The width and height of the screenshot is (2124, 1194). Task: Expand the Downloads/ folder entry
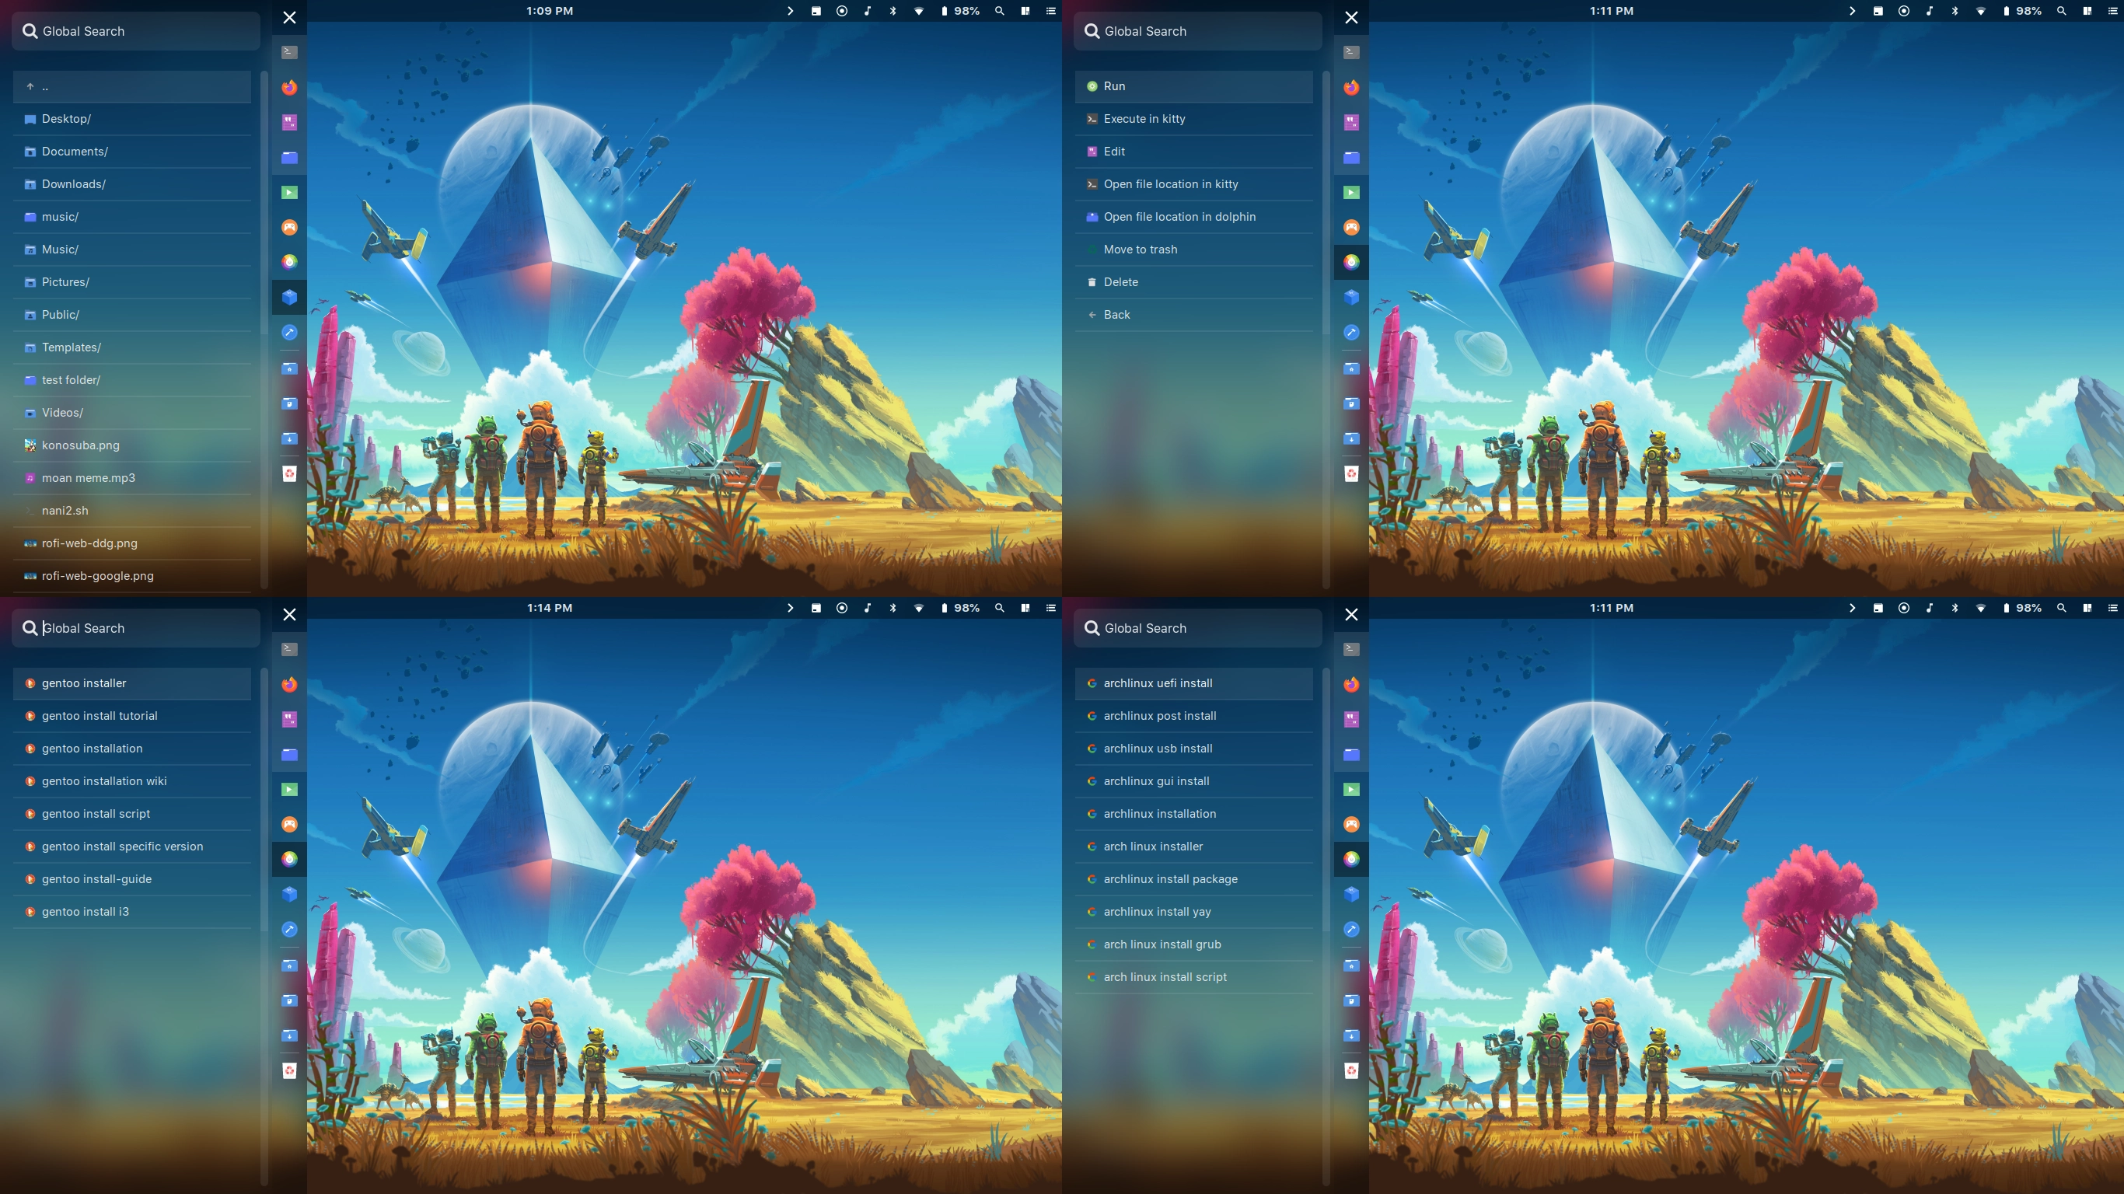point(73,183)
